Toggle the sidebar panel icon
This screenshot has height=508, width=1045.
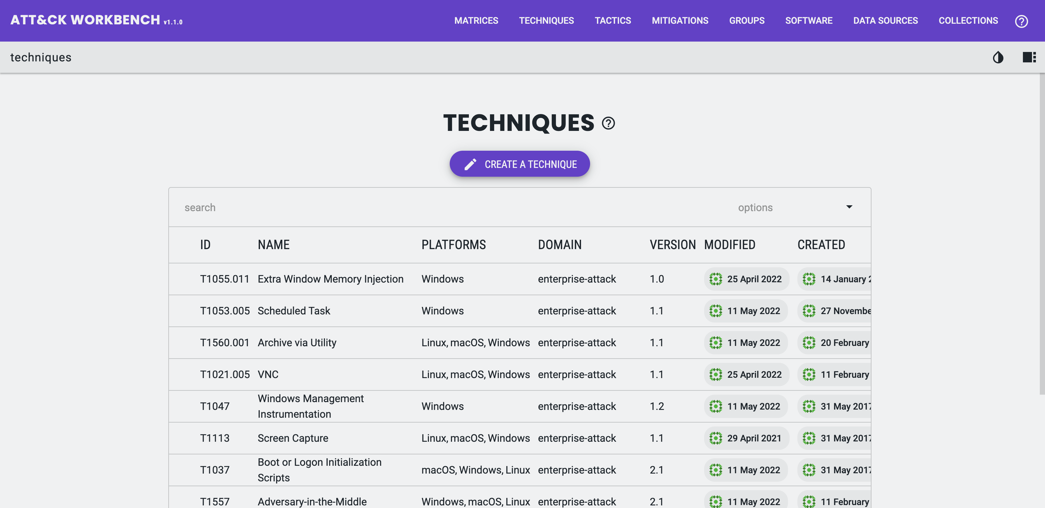1029,57
